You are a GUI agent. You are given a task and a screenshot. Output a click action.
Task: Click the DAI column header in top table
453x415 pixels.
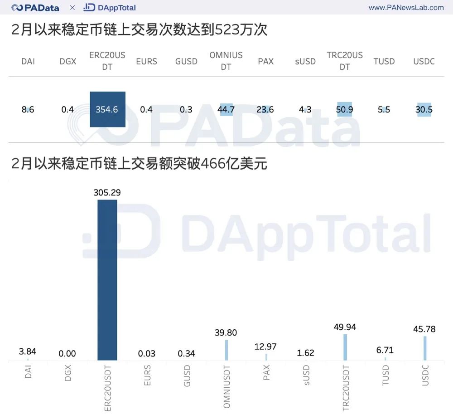[28, 61]
